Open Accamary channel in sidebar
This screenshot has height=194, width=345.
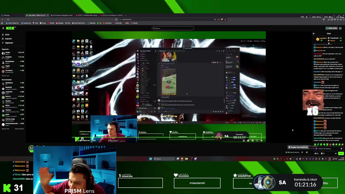click(13, 71)
